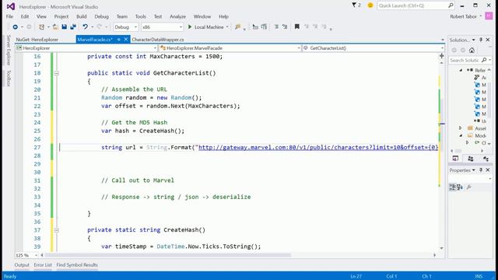Collapse the GetCharacterList method outline
498x280 pixels.
pyautogui.click(x=56, y=73)
